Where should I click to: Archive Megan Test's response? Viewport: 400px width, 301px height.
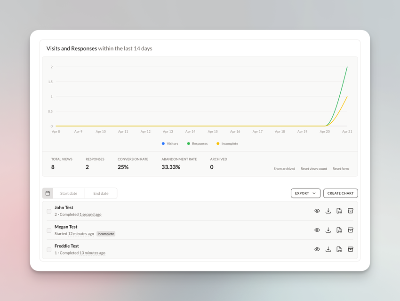click(351, 230)
